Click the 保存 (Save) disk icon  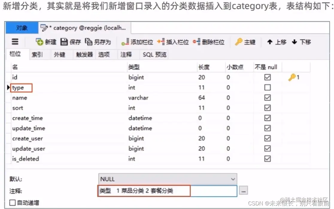[64, 42]
